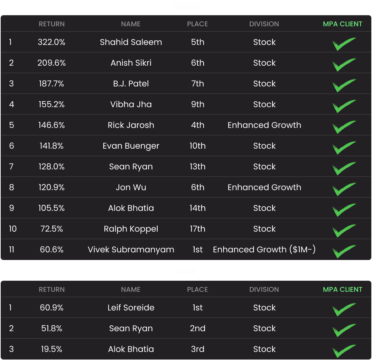Click the green checkmark in Jon Wu's row

(x=343, y=189)
